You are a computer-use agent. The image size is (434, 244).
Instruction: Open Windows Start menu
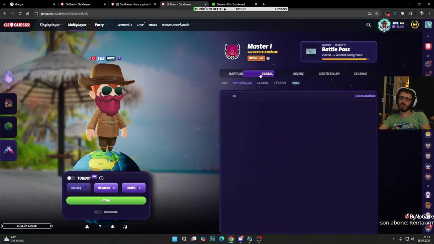tap(175, 239)
